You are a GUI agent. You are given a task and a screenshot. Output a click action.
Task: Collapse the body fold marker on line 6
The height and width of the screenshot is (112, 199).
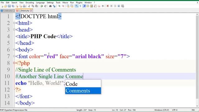point(14,49)
